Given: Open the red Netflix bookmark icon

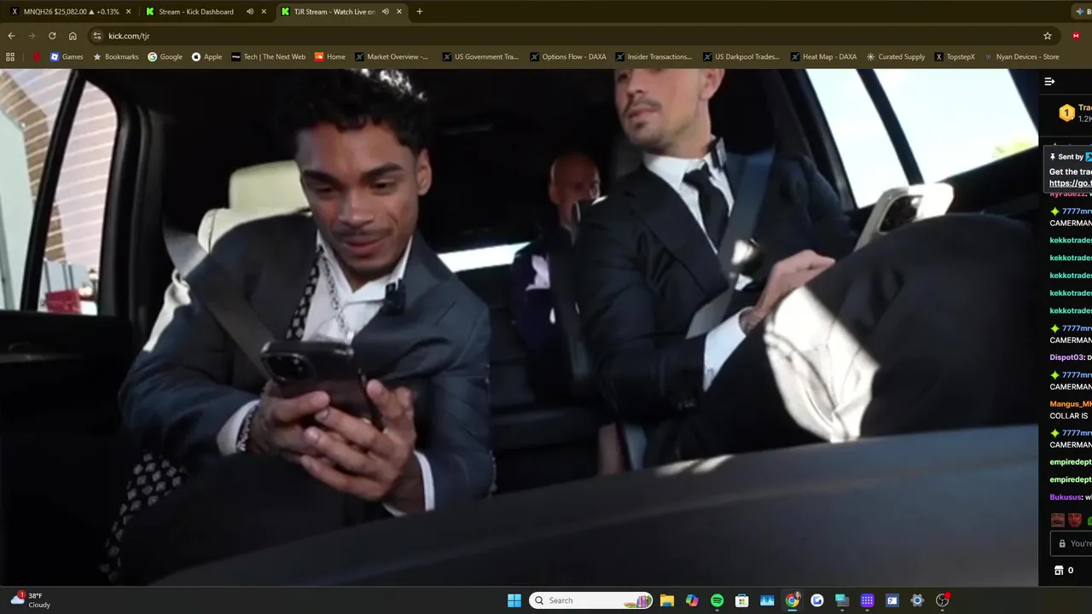Looking at the screenshot, I should (x=37, y=57).
